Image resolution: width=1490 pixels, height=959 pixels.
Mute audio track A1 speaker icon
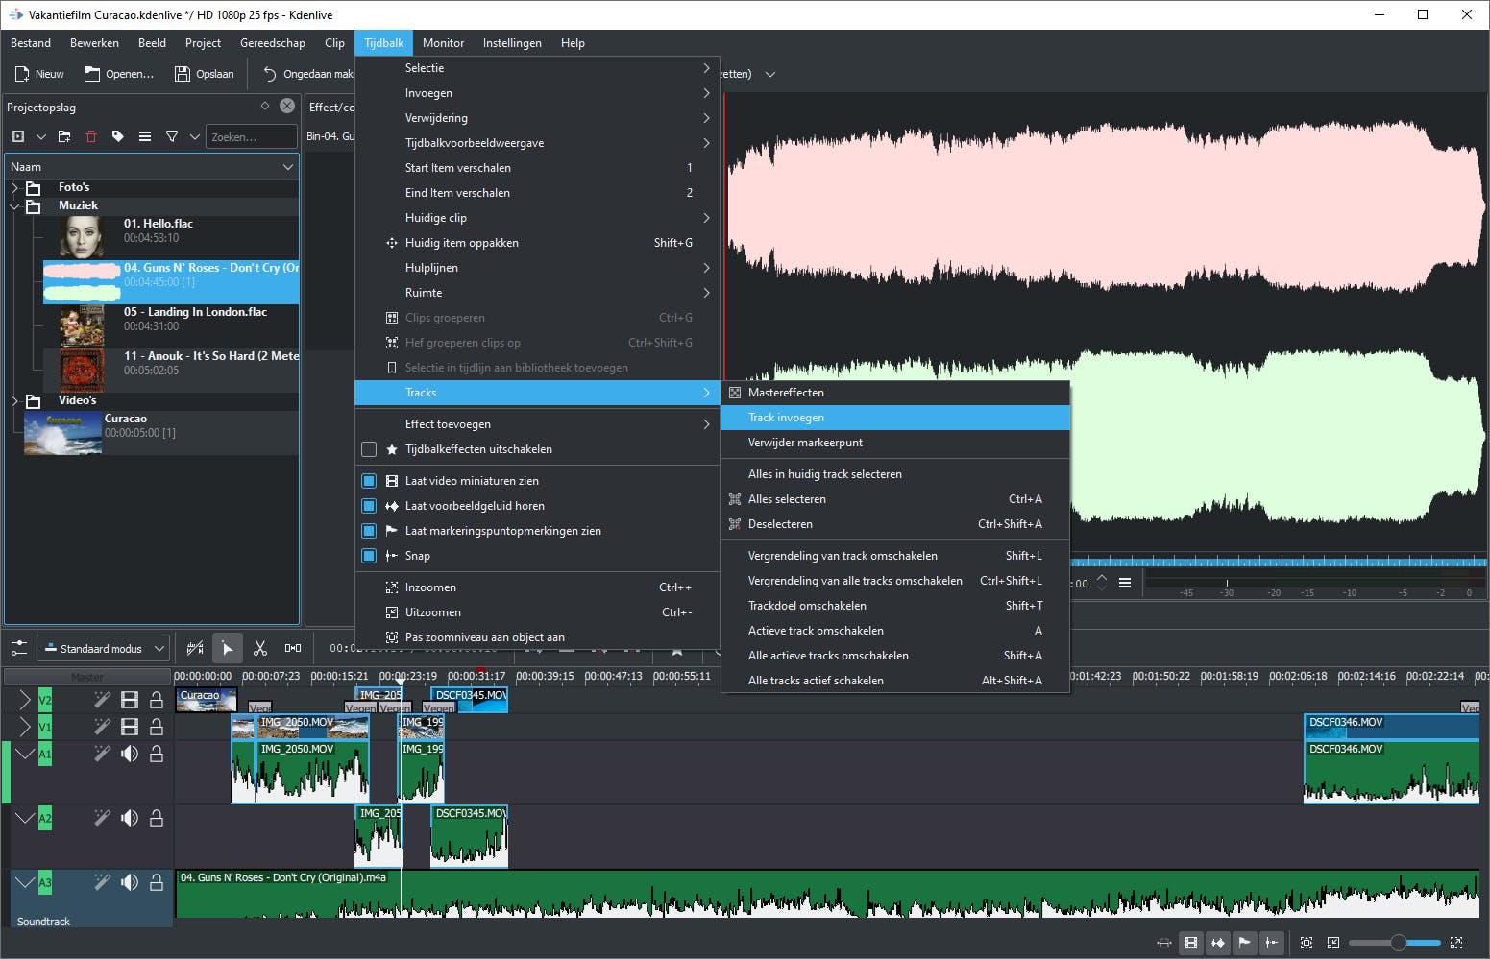tap(130, 755)
